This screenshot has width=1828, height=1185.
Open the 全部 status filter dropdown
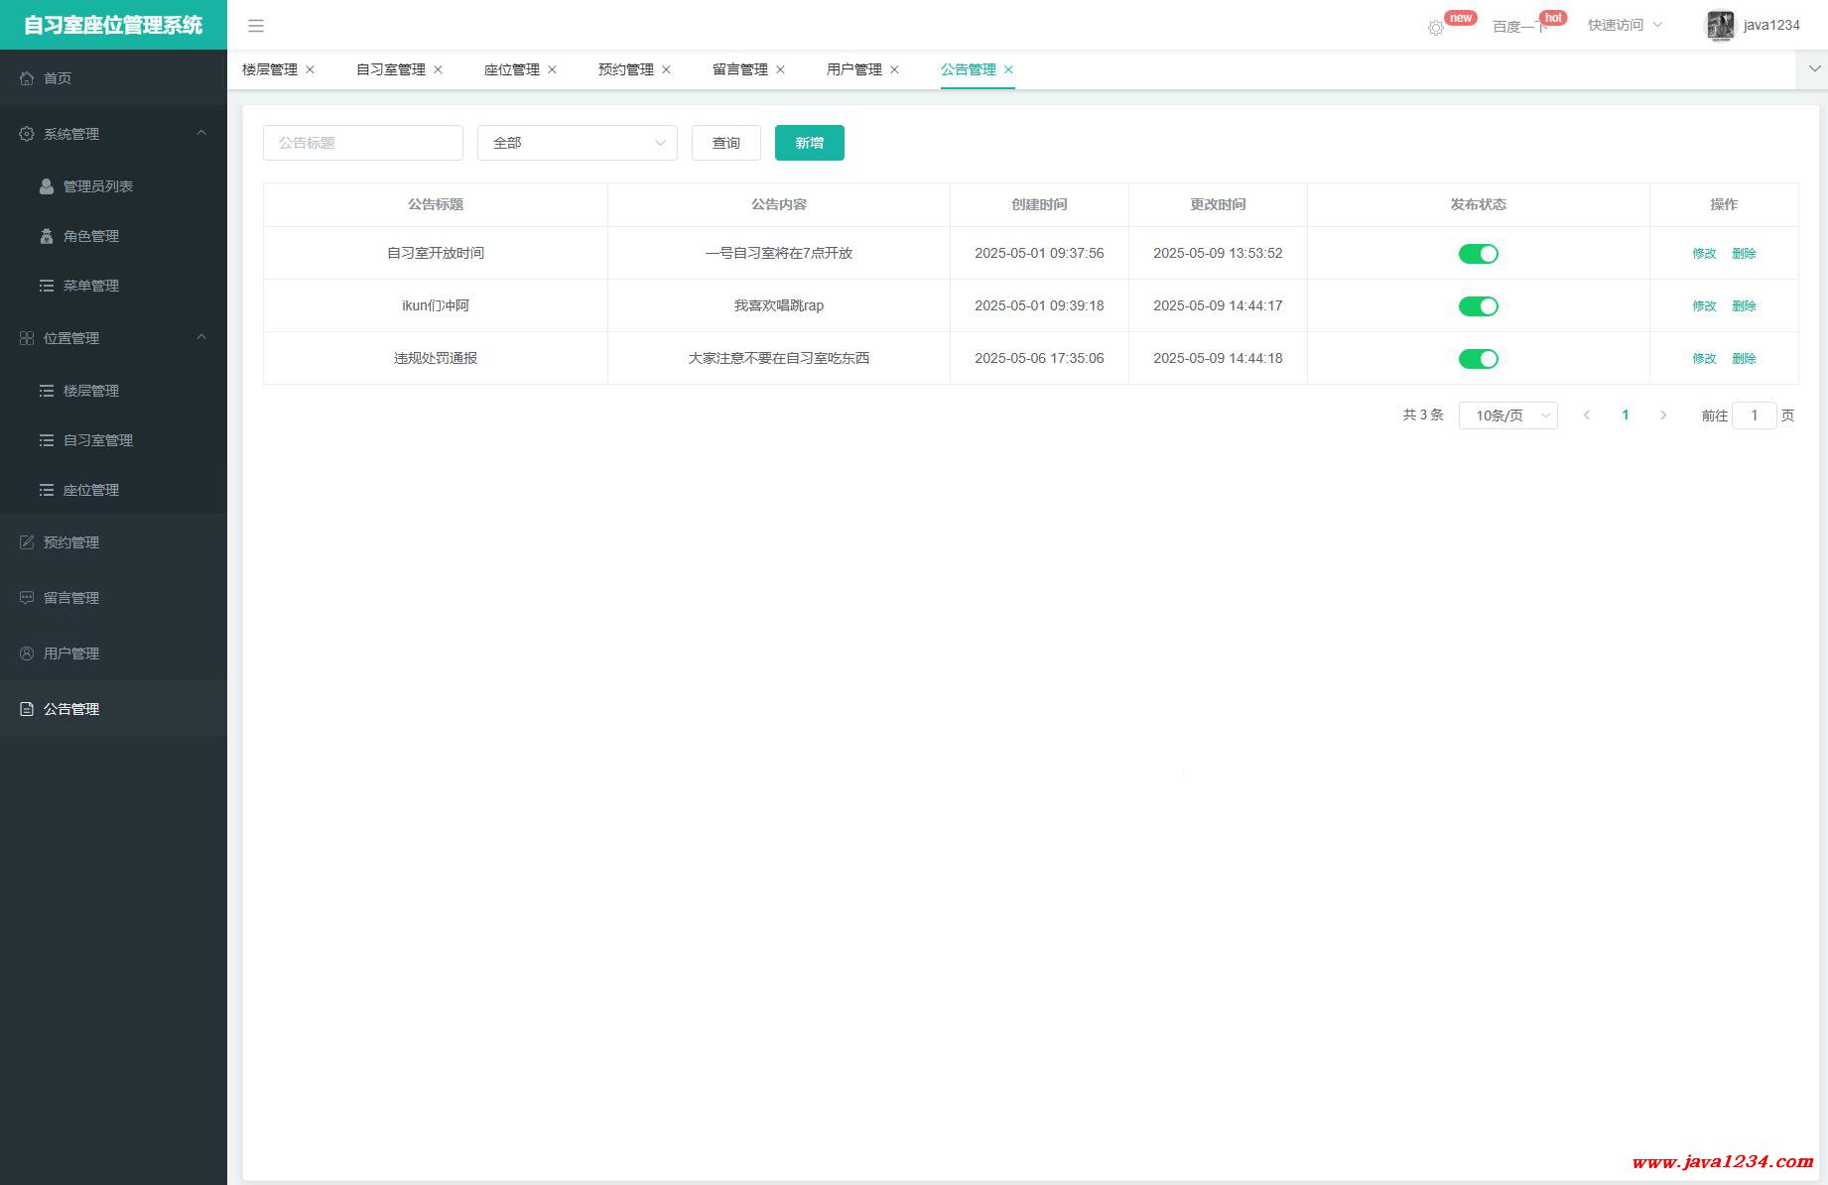click(x=577, y=143)
